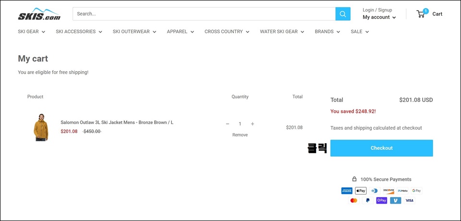The height and width of the screenshot is (221, 461).
Task: Click the You saved $248.92! text
Action: [x=353, y=111]
